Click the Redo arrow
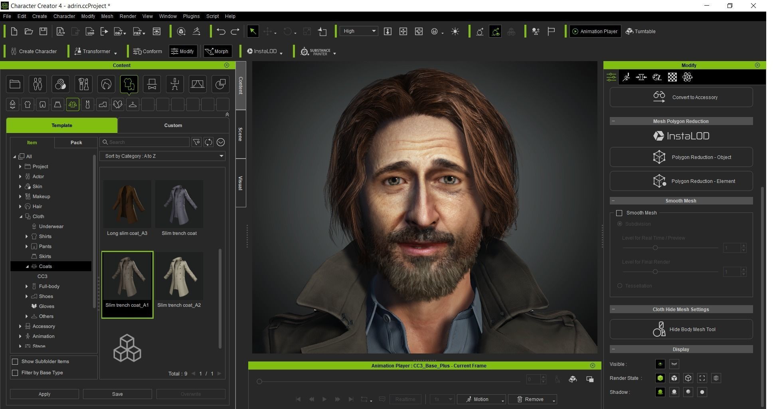This screenshot has height=409, width=779. [235, 31]
